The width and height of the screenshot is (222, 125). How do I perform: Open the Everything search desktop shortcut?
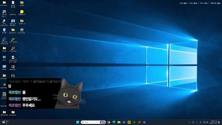tap(13, 48)
